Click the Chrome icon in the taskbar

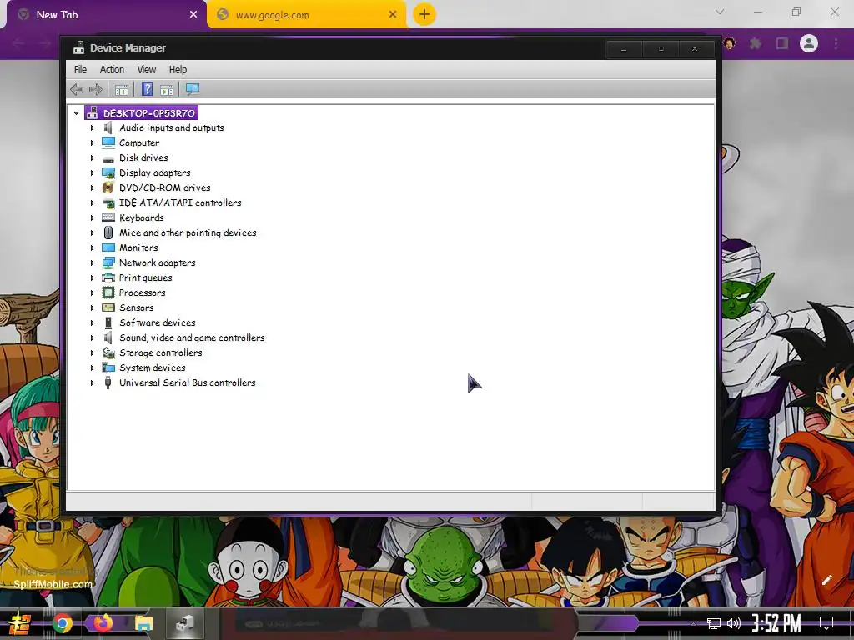click(63, 623)
